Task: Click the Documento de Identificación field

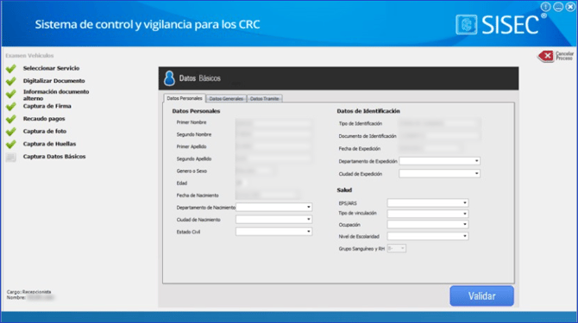Action: [439, 136]
